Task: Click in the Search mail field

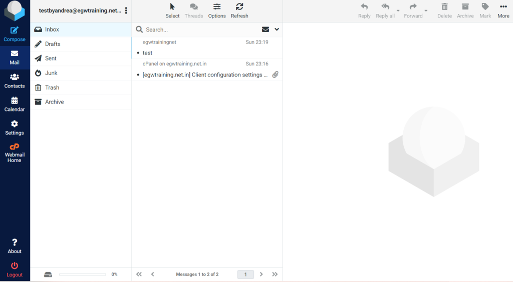Action: click(x=200, y=29)
